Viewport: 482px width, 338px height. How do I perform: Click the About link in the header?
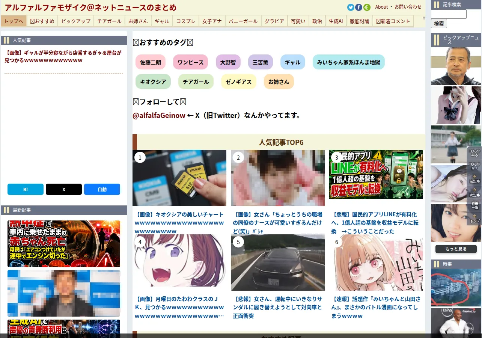click(x=381, y=7)
